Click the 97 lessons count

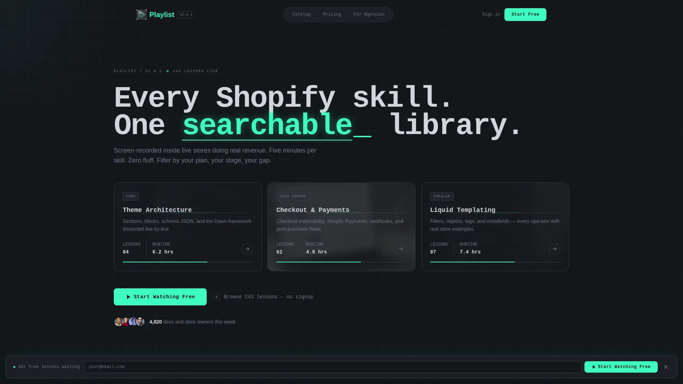click(433, 252)
